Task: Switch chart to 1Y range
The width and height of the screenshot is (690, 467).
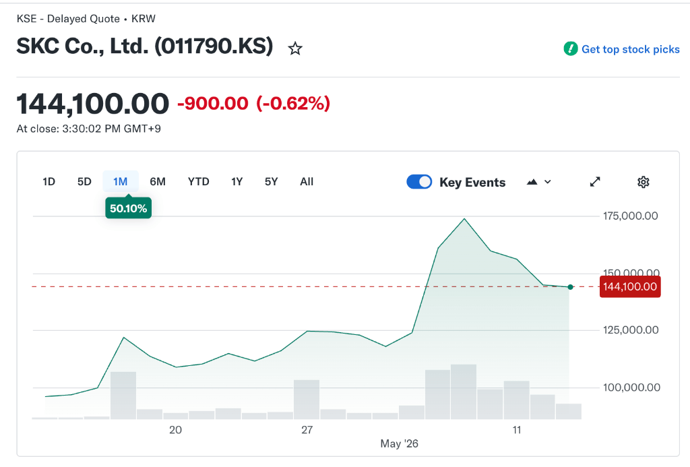Action: pyautogui.click(x=237, y=182)
